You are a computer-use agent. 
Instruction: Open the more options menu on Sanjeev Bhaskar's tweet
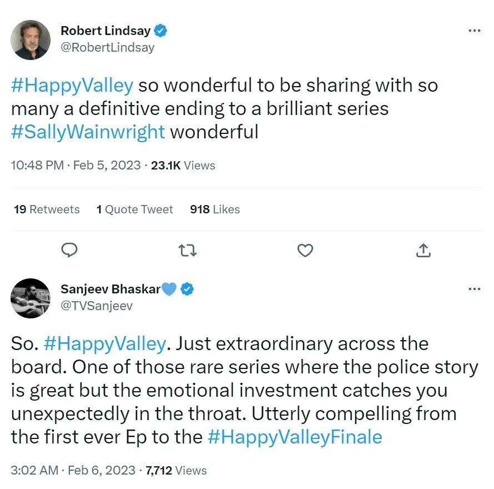[x=475, y=288]
